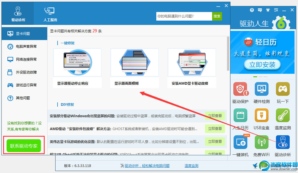Select 其他问题 category
This screenshot has height=173, width=298.
click(x=25, y=98)
